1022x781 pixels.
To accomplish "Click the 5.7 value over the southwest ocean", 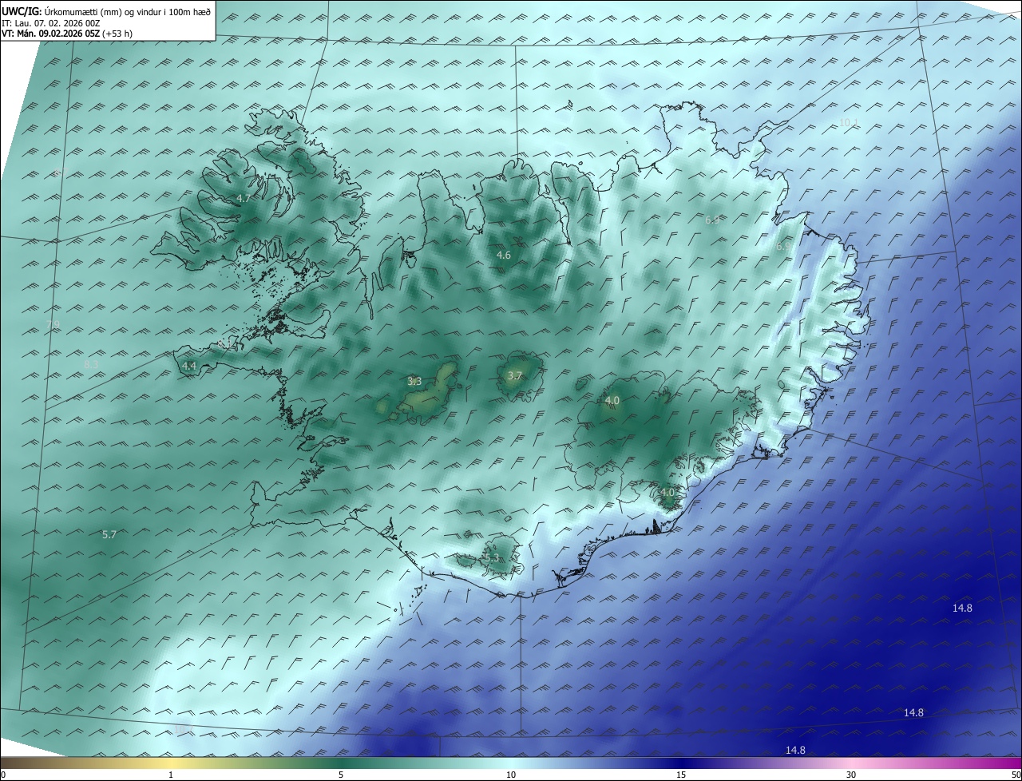I will [x=109, y=534].
